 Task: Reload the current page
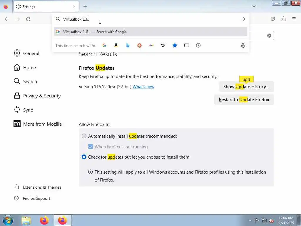click(28, 19)
